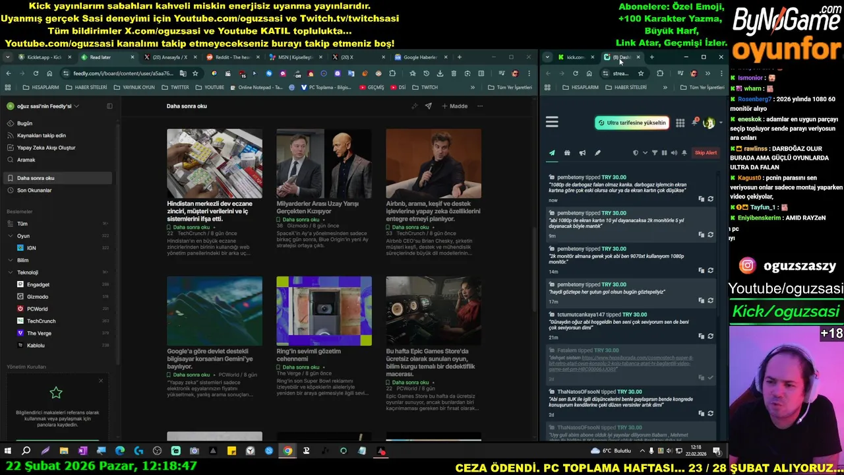Click Ultra tarifesine yükseltin upgrade button
The width and height of the screenshot is (844, 475).
click(632, 123)
